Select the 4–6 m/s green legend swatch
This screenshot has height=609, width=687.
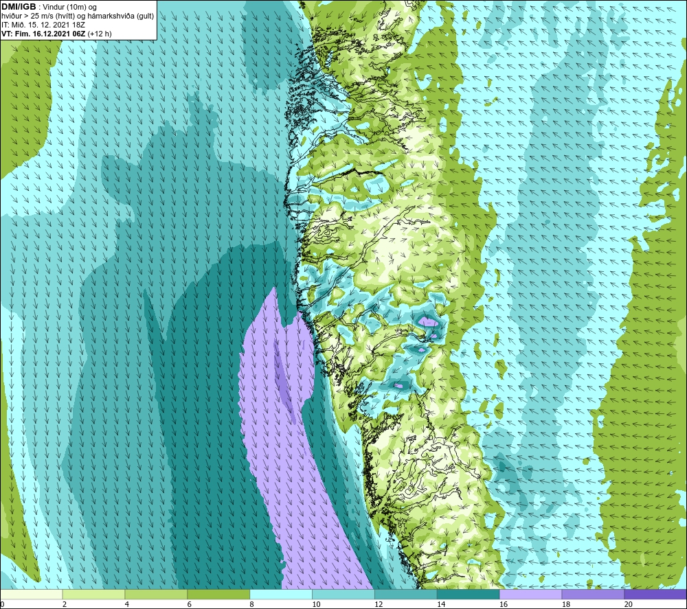(x=156, y=594)
